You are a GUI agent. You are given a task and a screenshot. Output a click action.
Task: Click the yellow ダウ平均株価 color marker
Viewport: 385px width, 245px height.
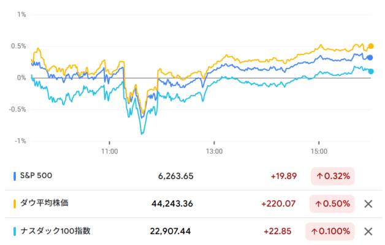15,204
